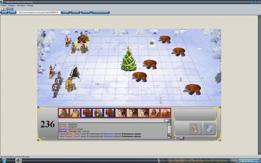Click the RU language indicator in tray
The height and width of the screenshot is (163, 261).
(229, 161)
